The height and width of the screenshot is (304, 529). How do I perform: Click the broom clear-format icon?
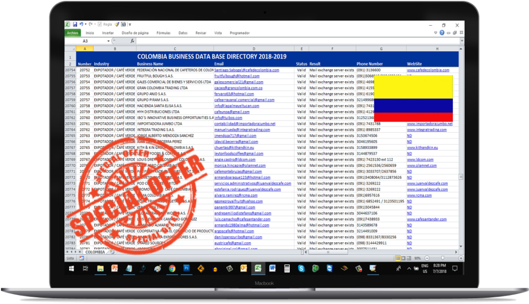click(117, 24)
